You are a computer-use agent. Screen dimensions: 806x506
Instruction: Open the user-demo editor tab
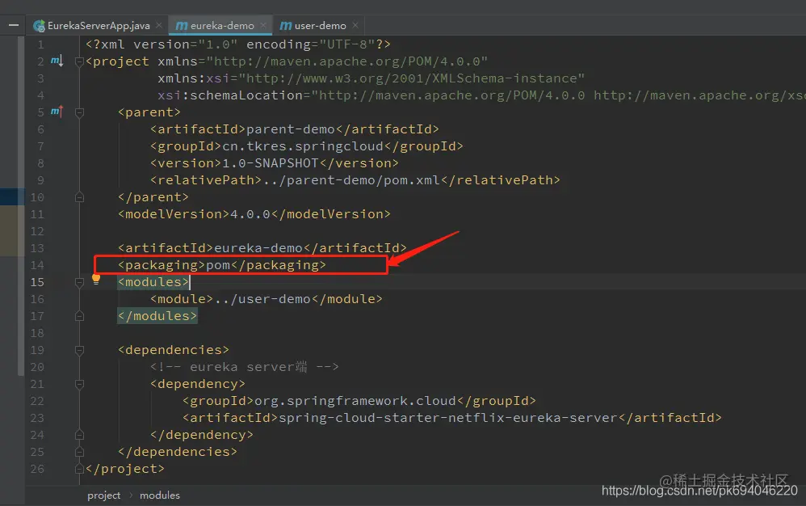(321, 26)
